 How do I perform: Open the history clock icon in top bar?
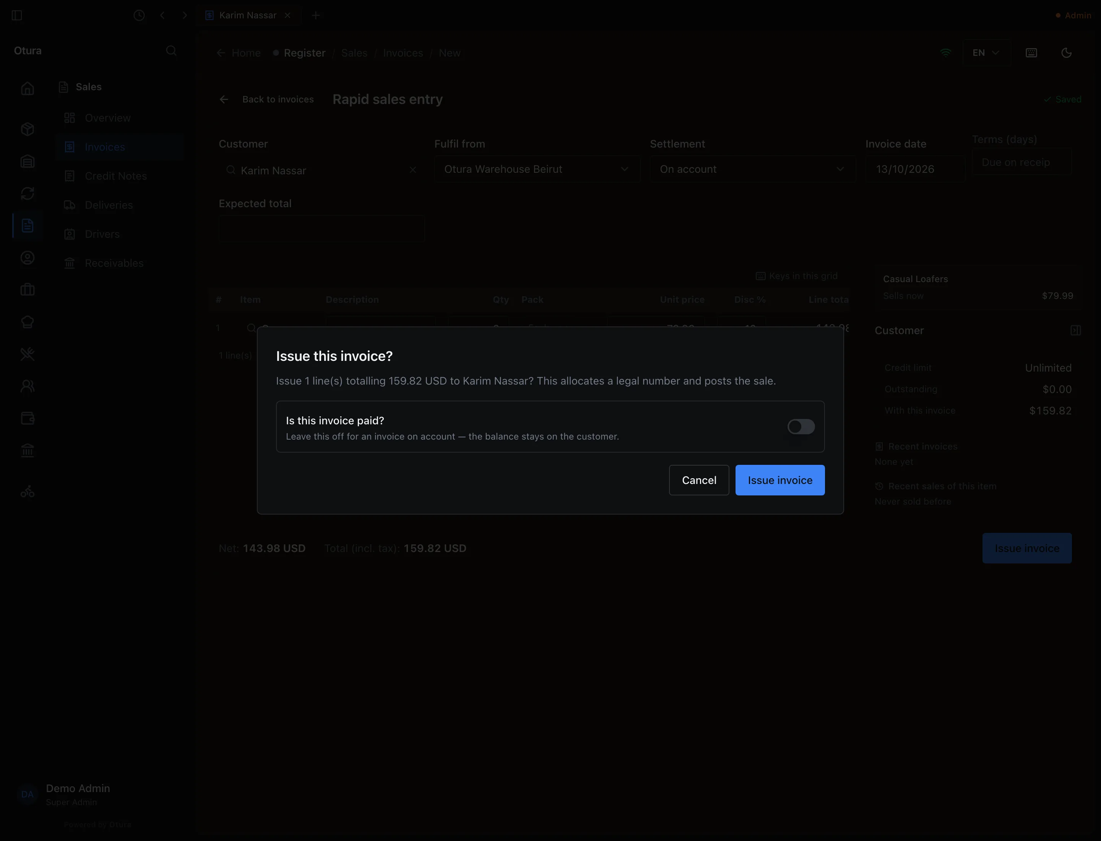(139, 16)
